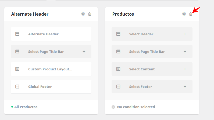Open the Global Footer section
This screenshot has height=120, width=214.
[x=51, y=87]
